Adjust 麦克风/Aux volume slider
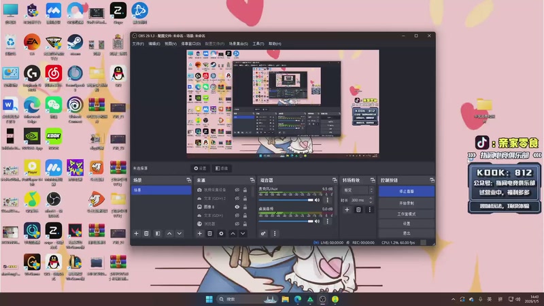 286,200
